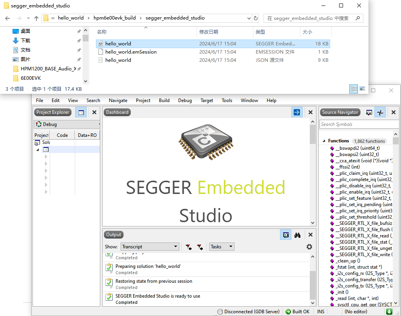The image size is (401, 316).
Task: Select __bswapdi2 (uint64_t) function
Action: (x=358, y=148)
